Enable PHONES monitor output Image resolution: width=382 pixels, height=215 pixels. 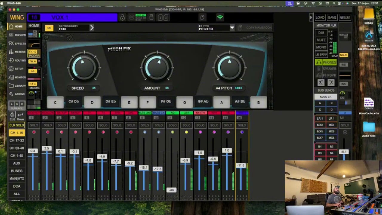click(x=326, y=62)
